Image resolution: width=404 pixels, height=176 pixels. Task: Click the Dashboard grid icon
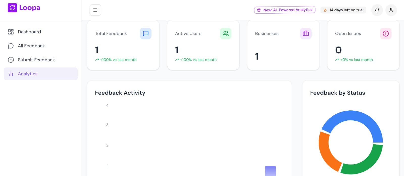(x=11, y=32)
